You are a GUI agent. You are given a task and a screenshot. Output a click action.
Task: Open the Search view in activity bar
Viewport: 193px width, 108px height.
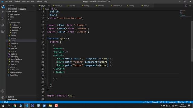pyautogui.click(x=3, y=13)
